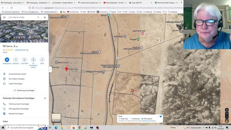Image resolution: width=231 pixels, height=130 pixels.
Task: Click An Smartphone senden icon
Action: tap(33, 60)
